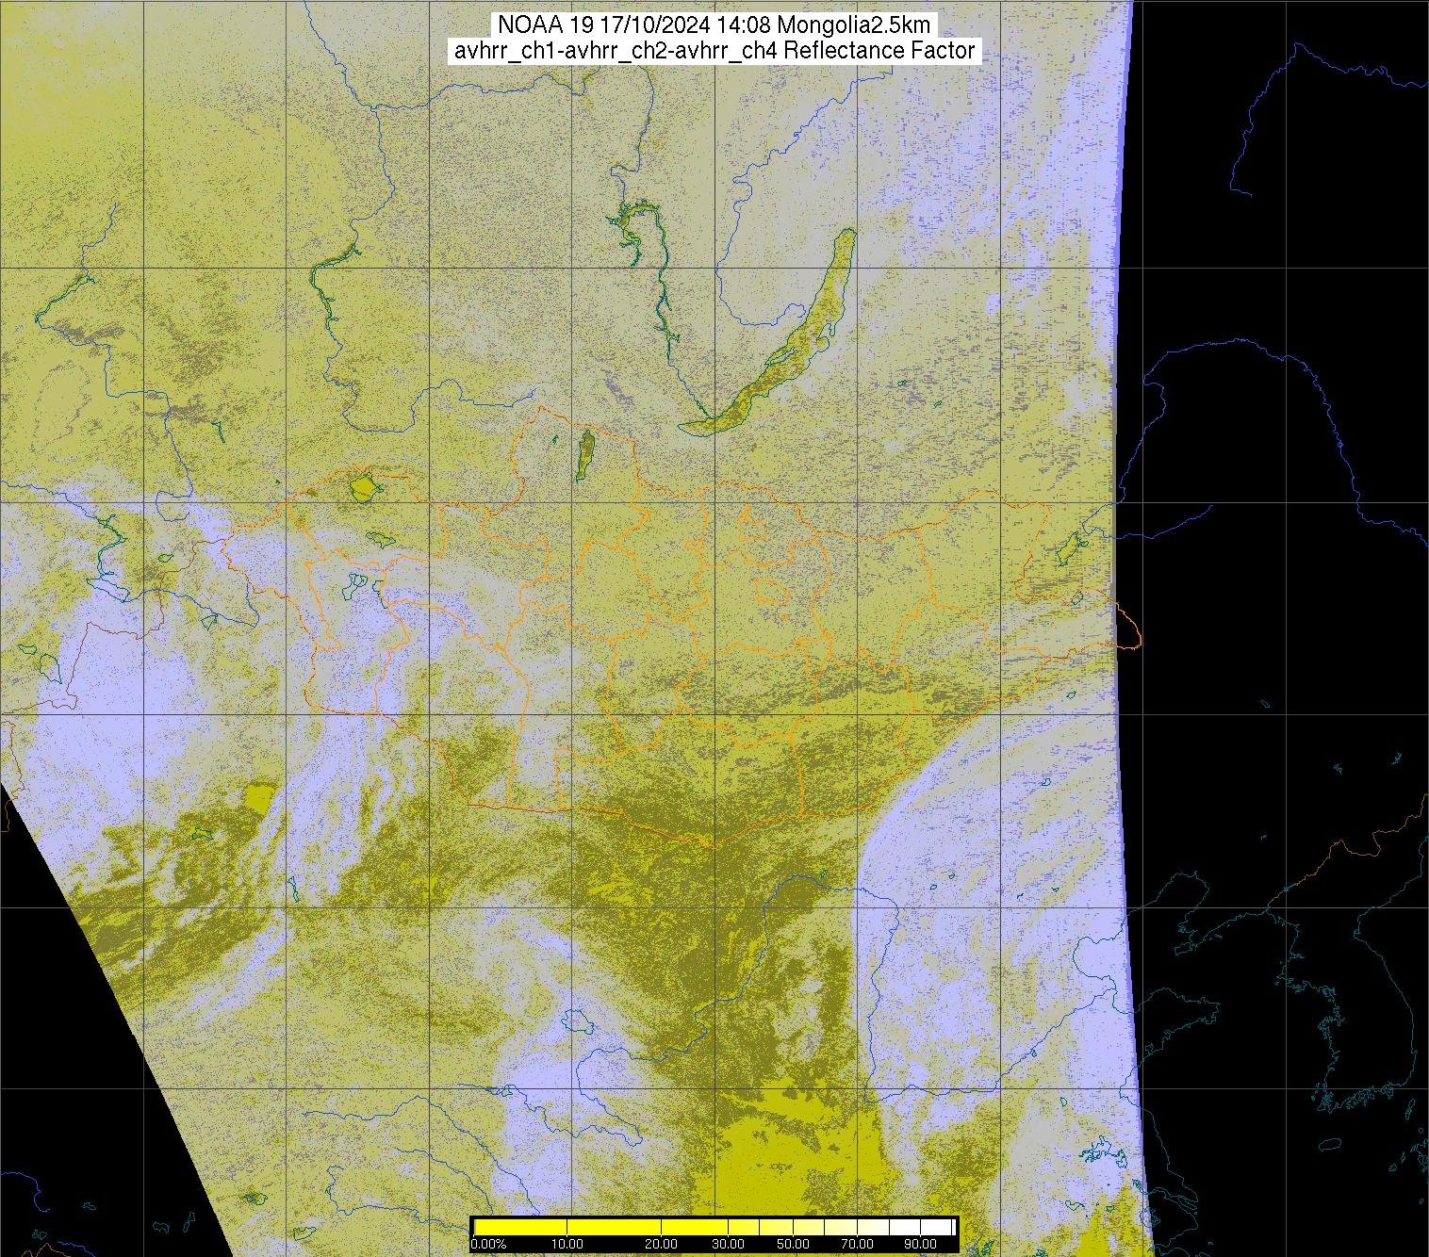Click the "0.00%" colorbar label
The width and height of the screenshot is (1429, 1257).
[488, 1245]
